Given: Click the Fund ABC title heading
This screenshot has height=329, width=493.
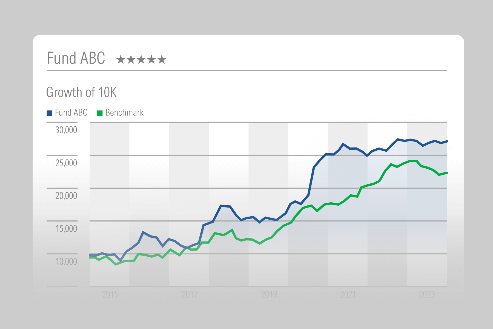Looking at the screenshot, I should point(76,58).
